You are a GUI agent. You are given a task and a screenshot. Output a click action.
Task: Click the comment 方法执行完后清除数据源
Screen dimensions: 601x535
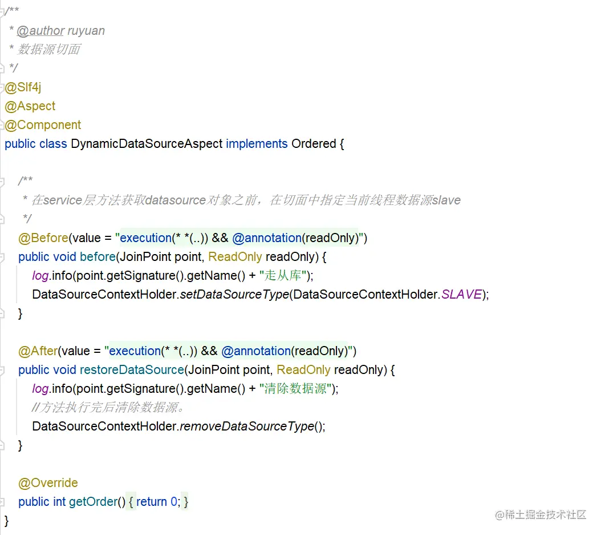108,407
